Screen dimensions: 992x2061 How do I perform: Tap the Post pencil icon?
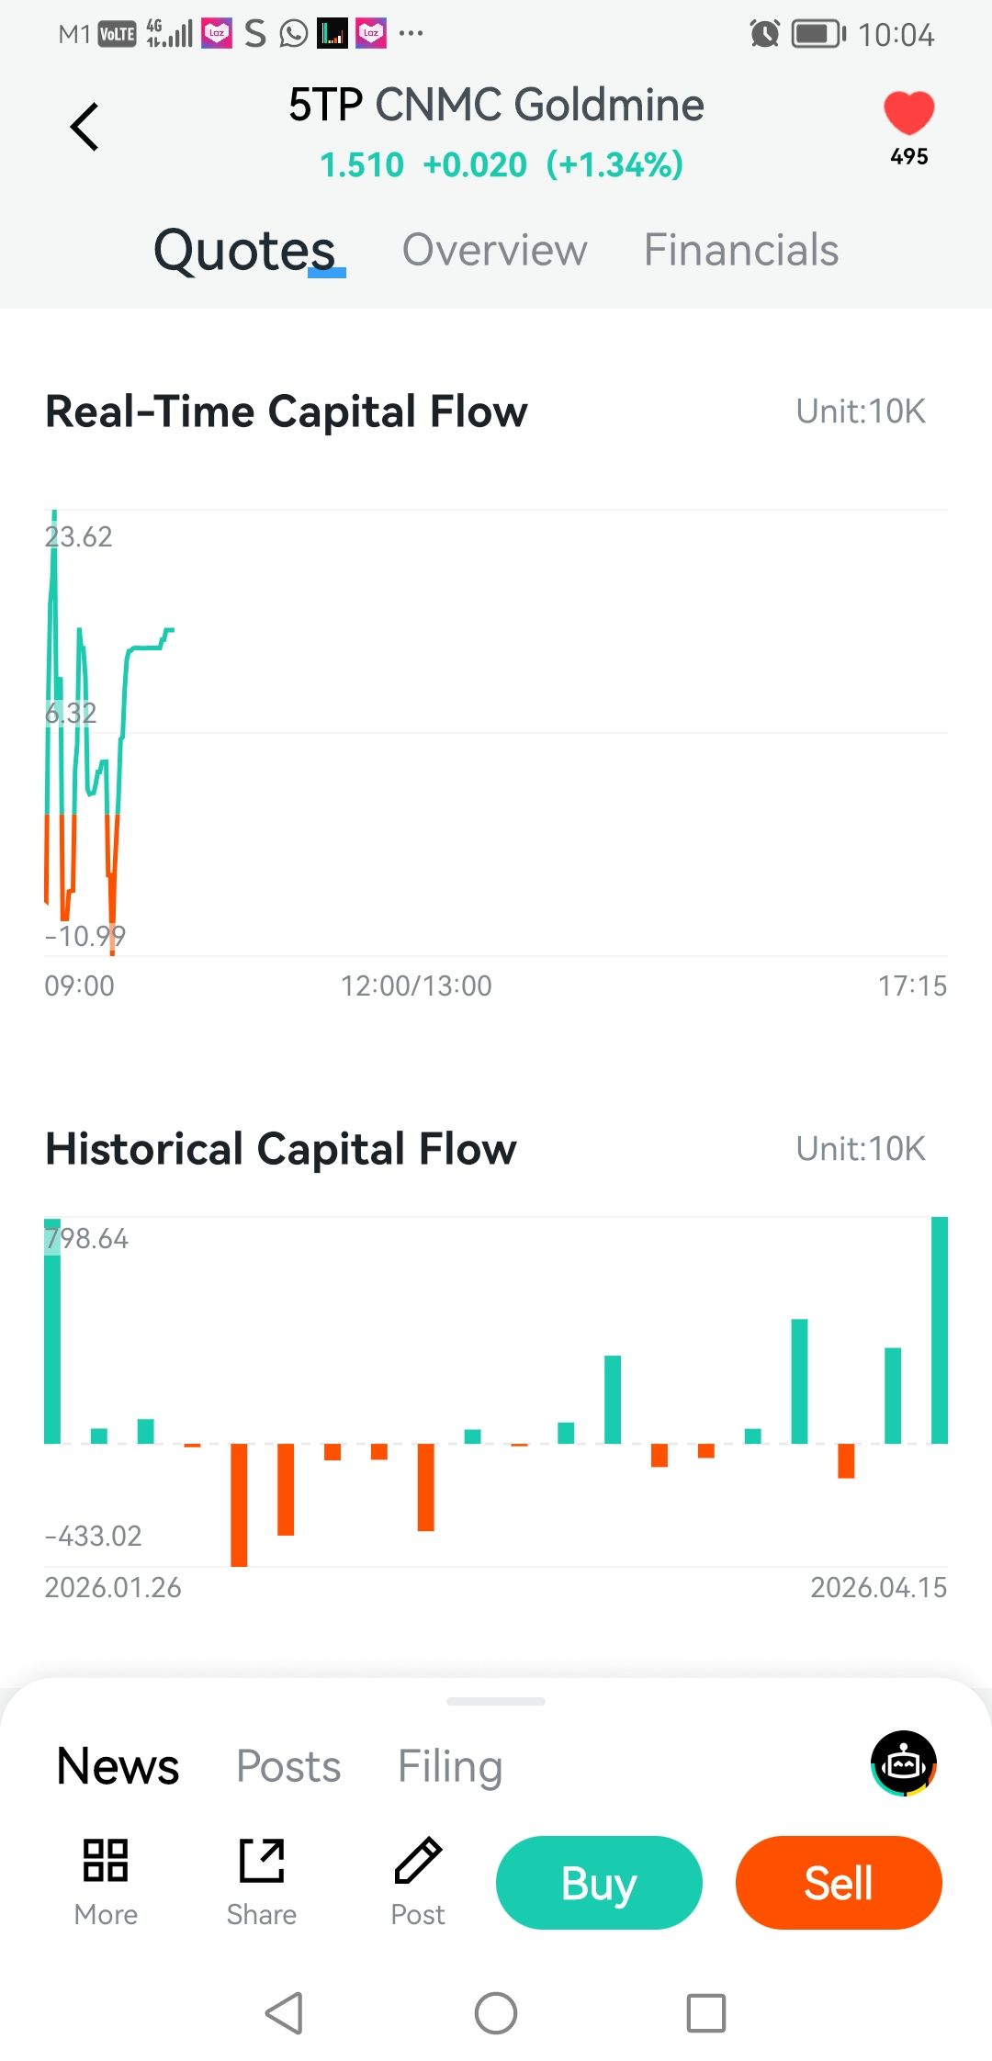[x=418, y=1861]
